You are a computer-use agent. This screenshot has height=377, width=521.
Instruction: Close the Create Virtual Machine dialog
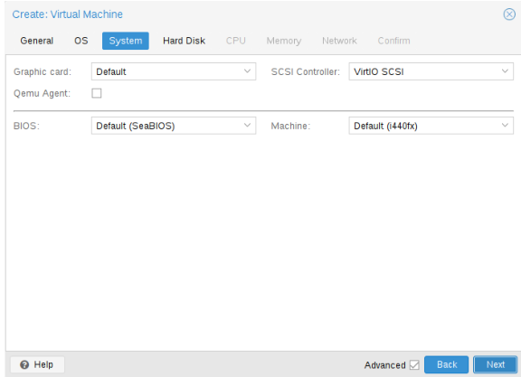(509, 14)
